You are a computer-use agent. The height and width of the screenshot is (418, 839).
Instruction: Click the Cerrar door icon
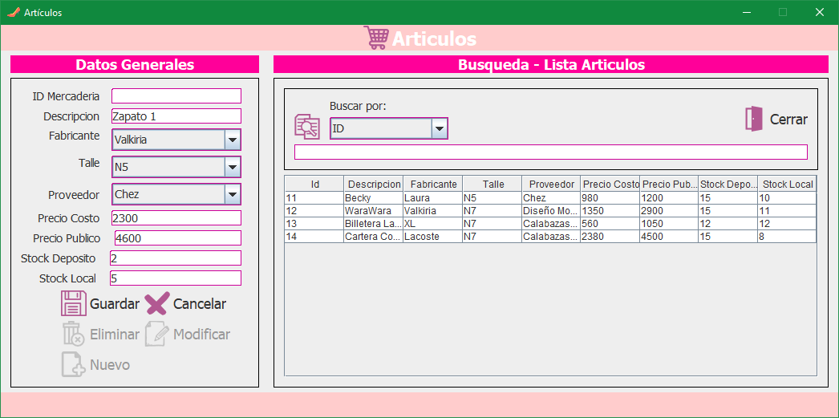(753, 119)
